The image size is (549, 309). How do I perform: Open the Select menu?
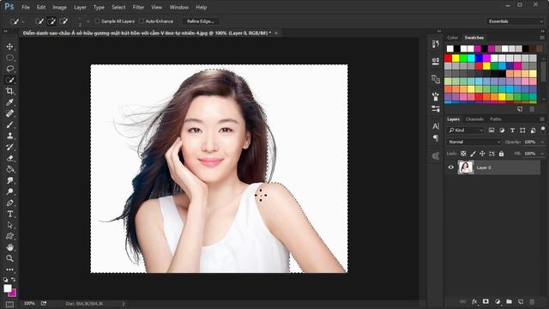(x=118, y=7)
